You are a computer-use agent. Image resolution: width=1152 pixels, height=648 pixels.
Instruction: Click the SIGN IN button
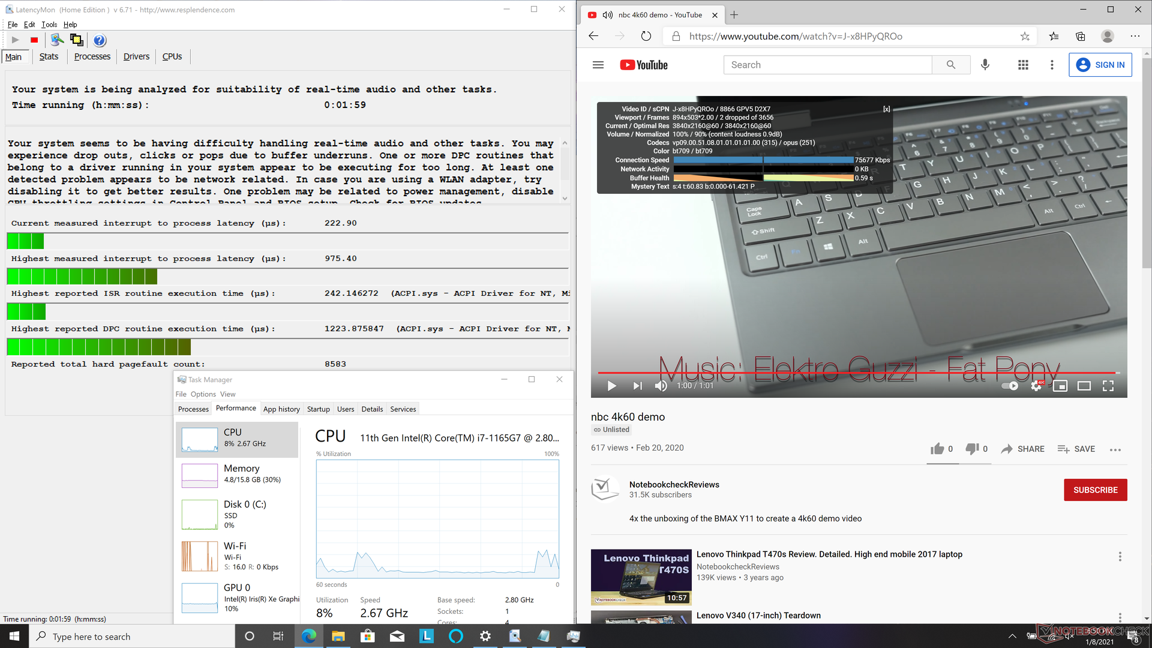[1100, 65]
